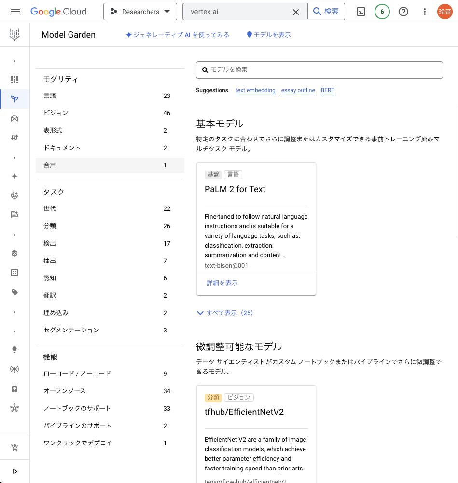The image size is (458, 483).
Task: Click ジェネレーティブ AI を使ってみる link
Action: coord(178,35)
